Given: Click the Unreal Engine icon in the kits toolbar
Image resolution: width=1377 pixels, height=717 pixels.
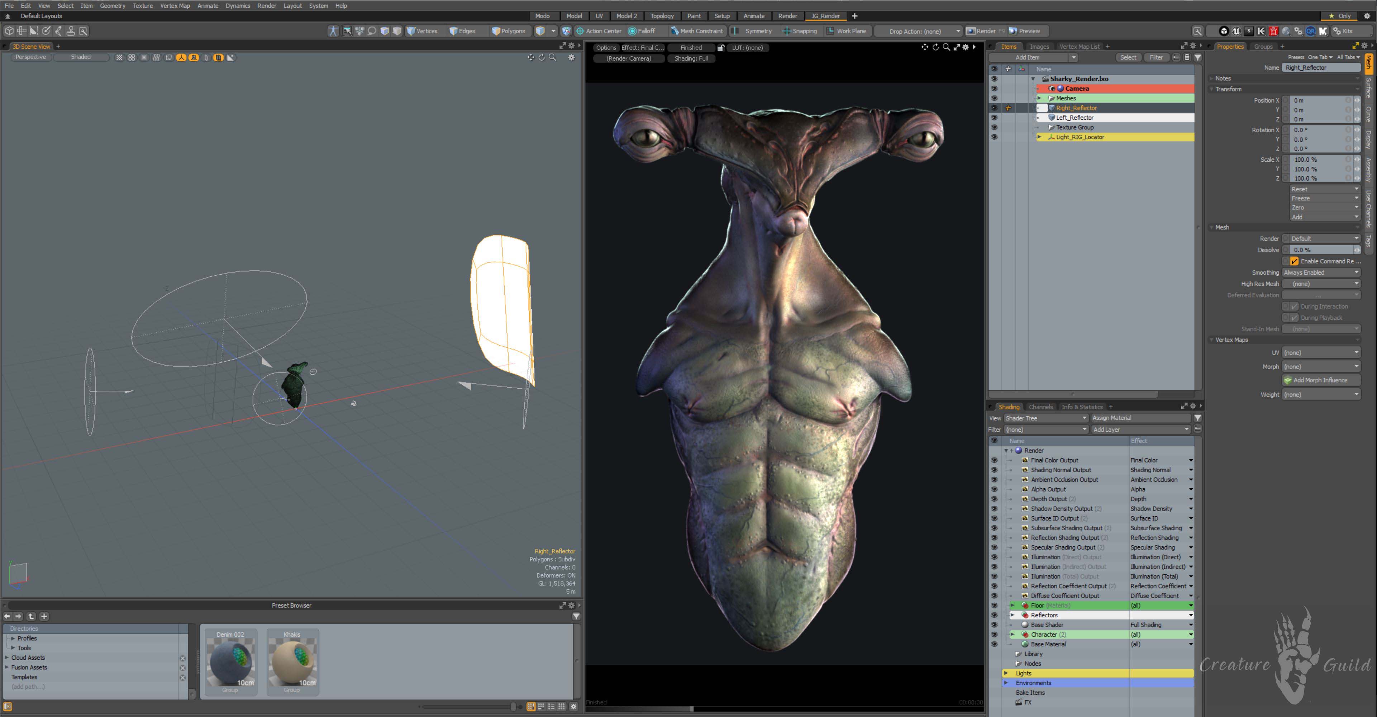Looking at the screenshot, I should point(1236,31).
